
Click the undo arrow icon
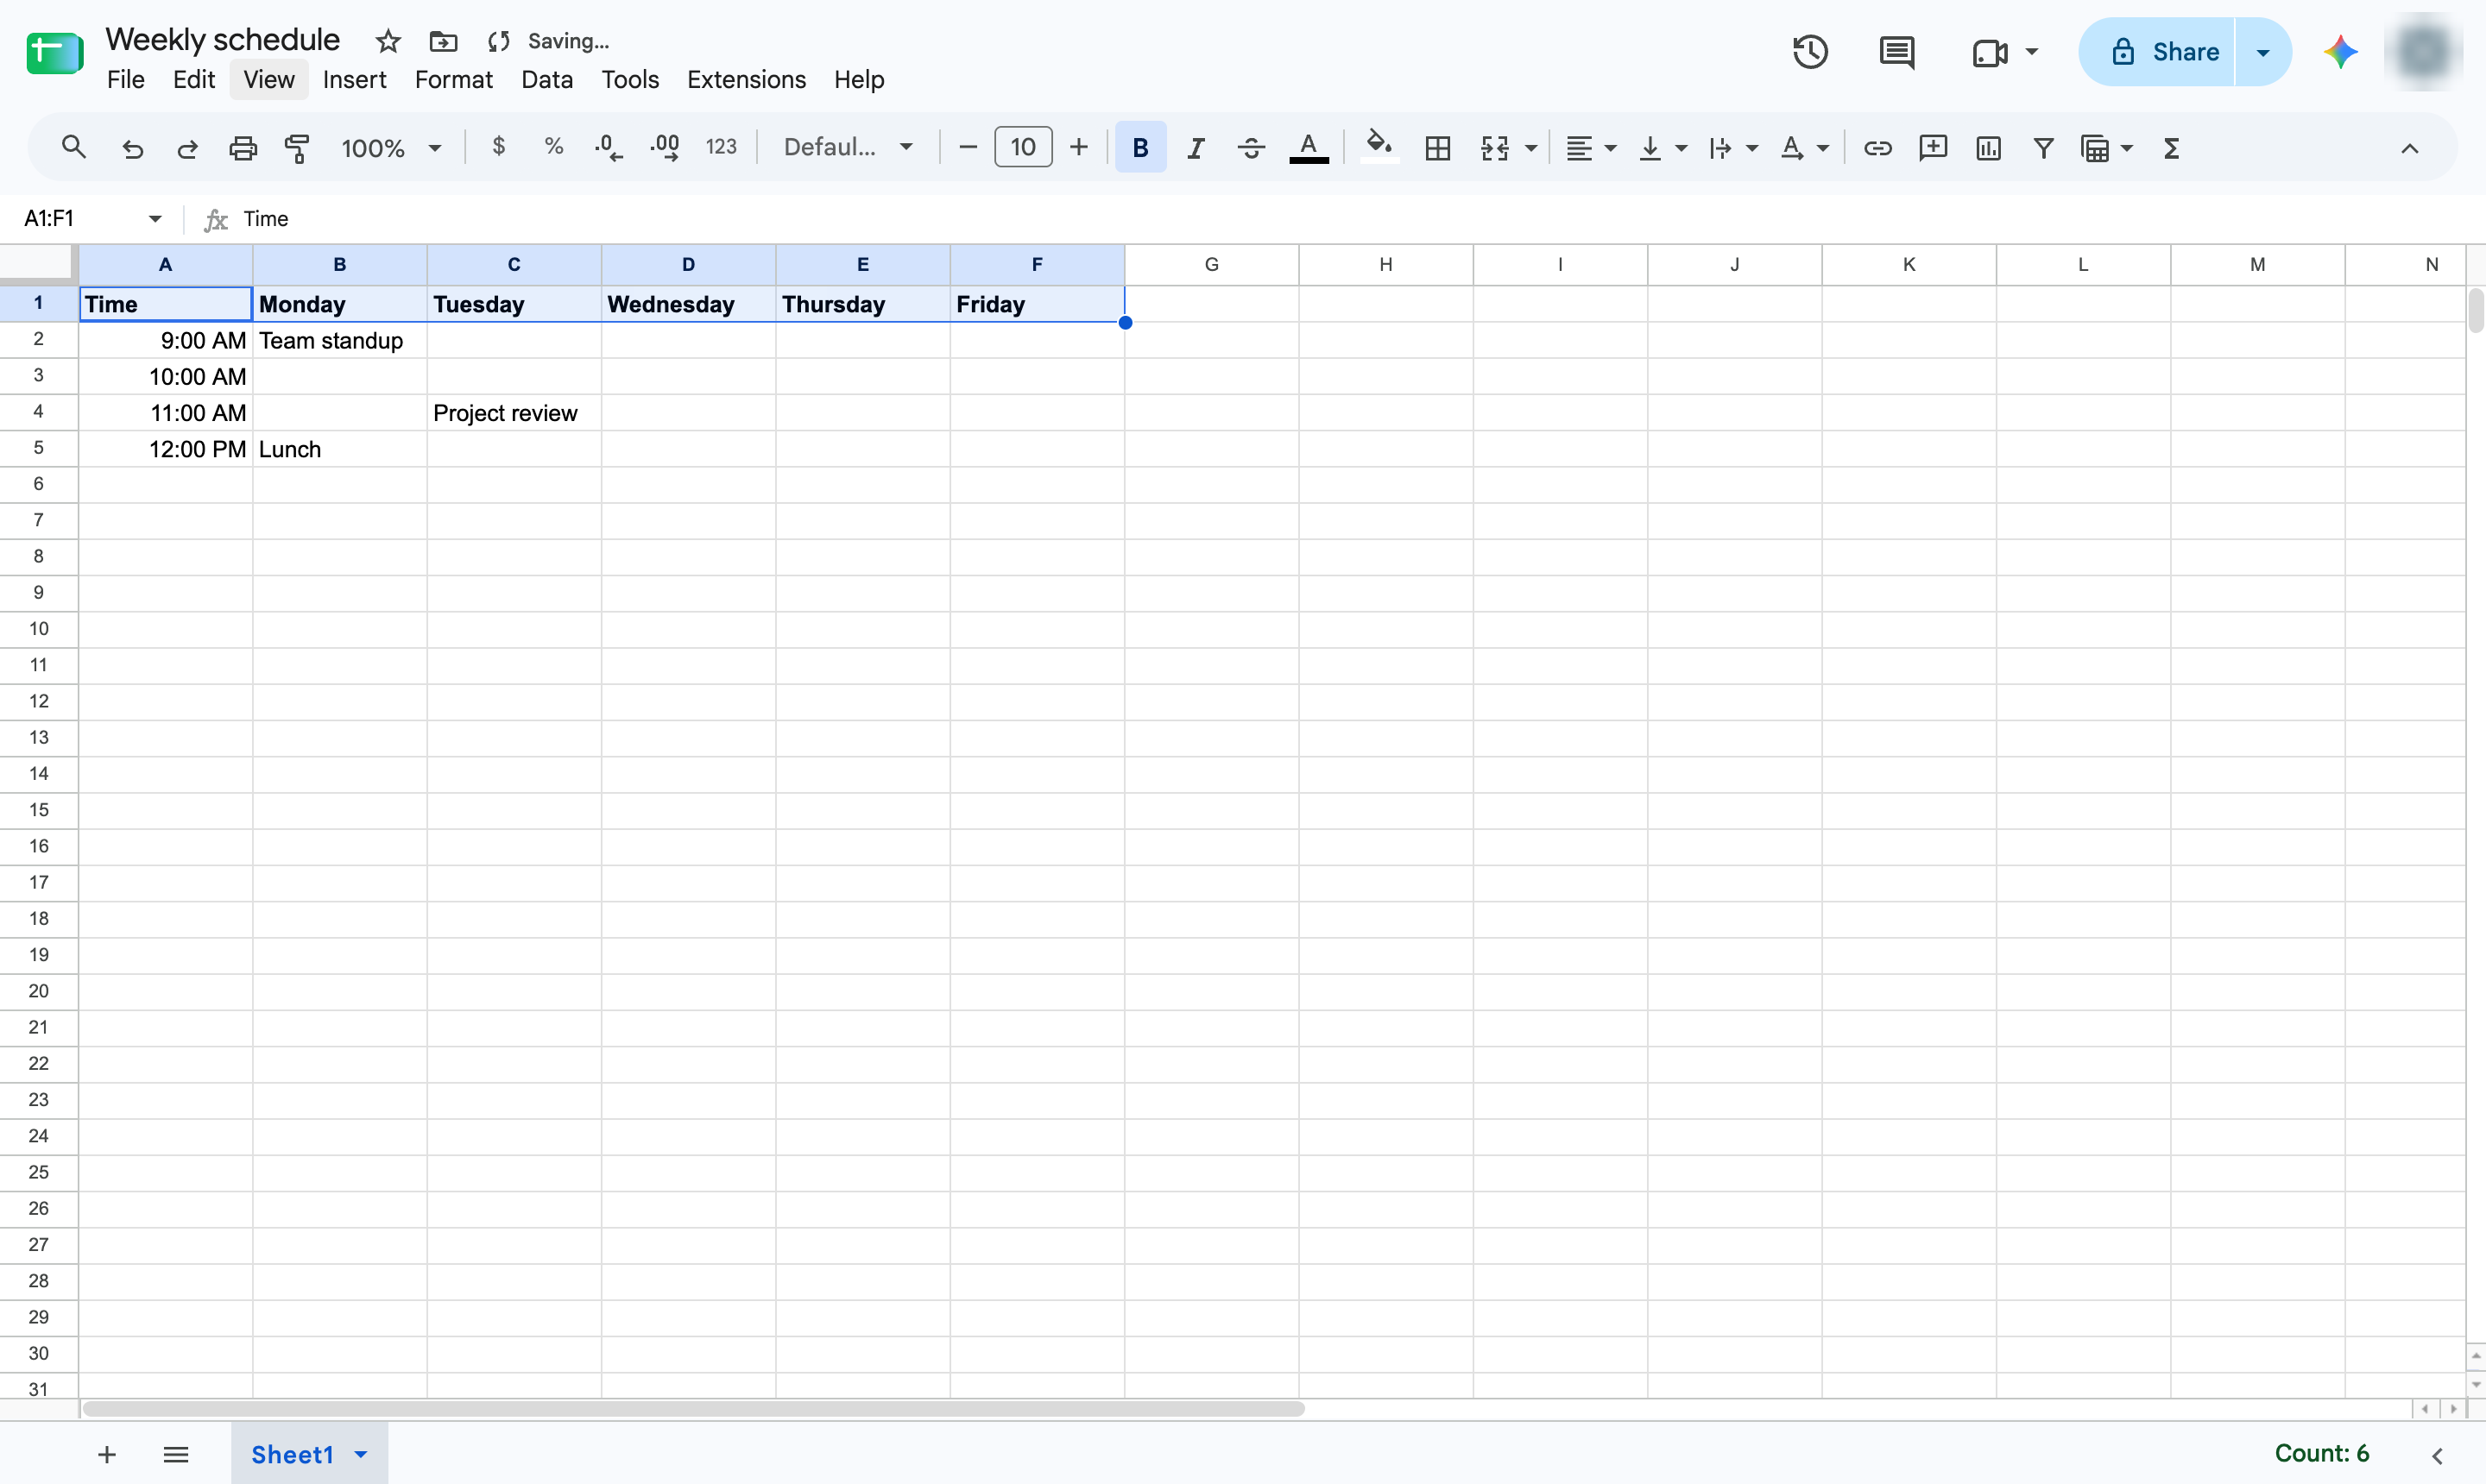[132, 148]
